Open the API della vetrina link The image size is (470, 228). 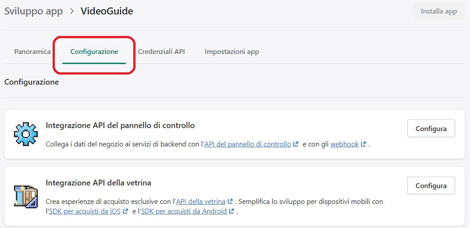[201, 201]
